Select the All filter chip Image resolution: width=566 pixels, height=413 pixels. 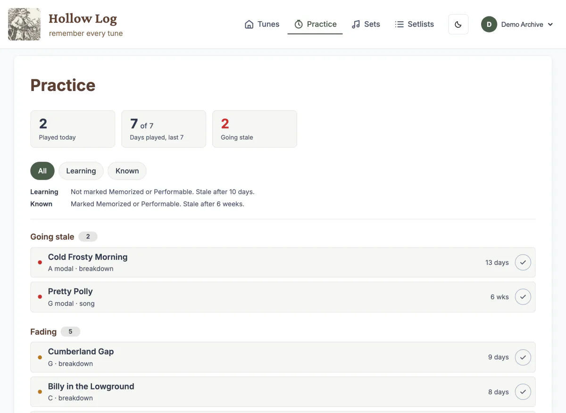[42, 171]
